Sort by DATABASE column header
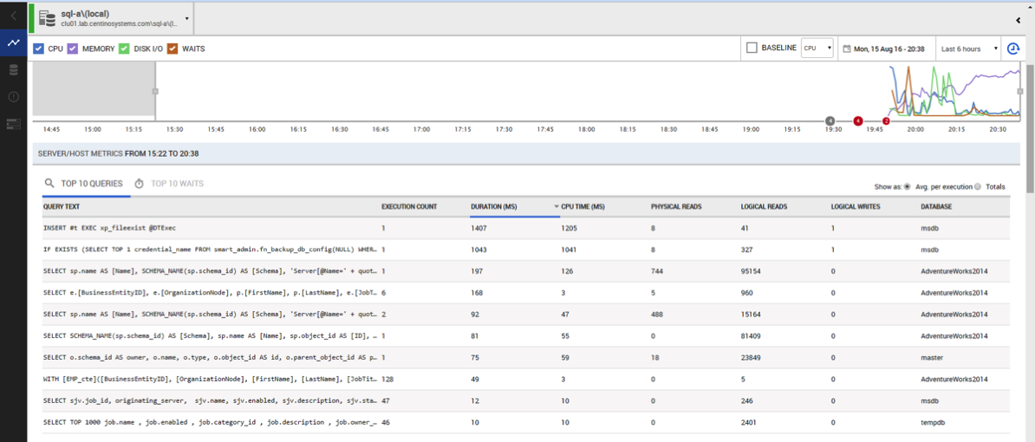The width and height of the screenshot is (1035, 442). 937,206
